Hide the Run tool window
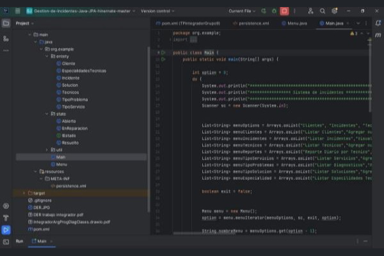Viewport: 384px width, 256px height. pos(365,241)
